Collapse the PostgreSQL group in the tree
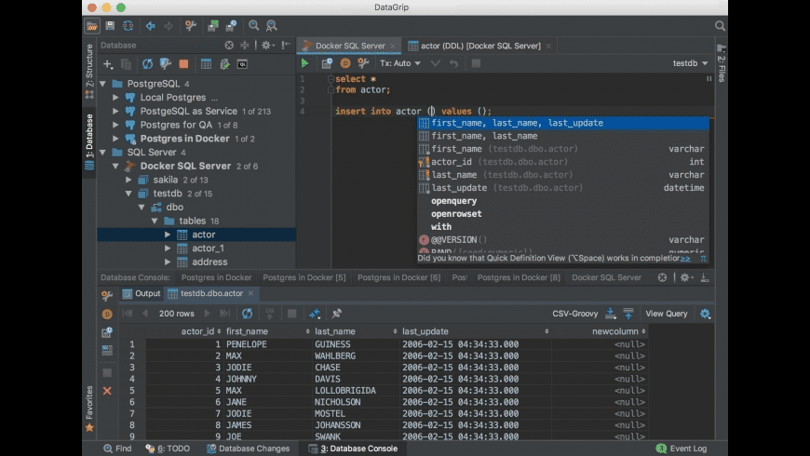 coord(102,84)
